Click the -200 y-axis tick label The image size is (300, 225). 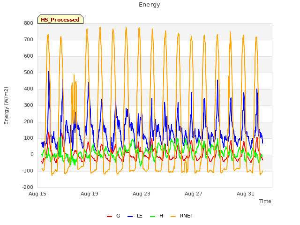click(28, 187)
